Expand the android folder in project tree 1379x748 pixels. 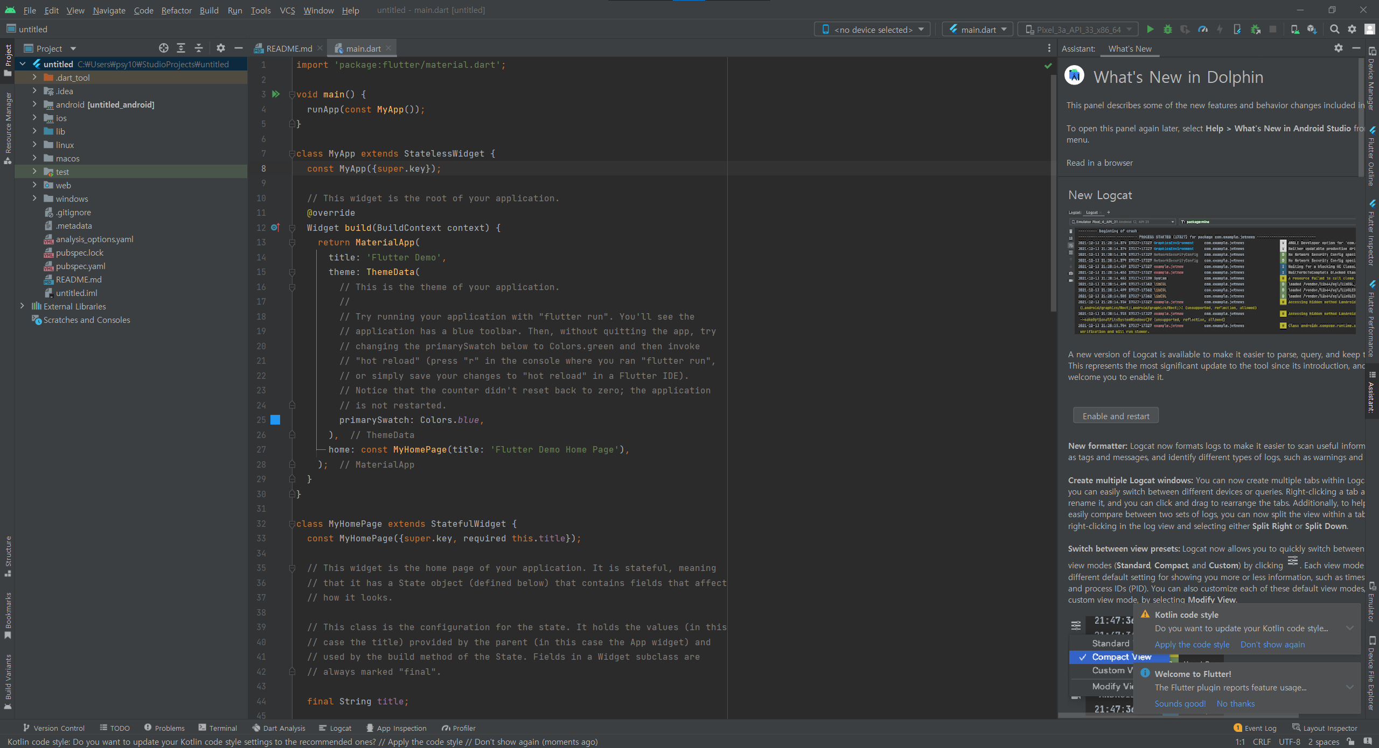(x=34, y=104)
